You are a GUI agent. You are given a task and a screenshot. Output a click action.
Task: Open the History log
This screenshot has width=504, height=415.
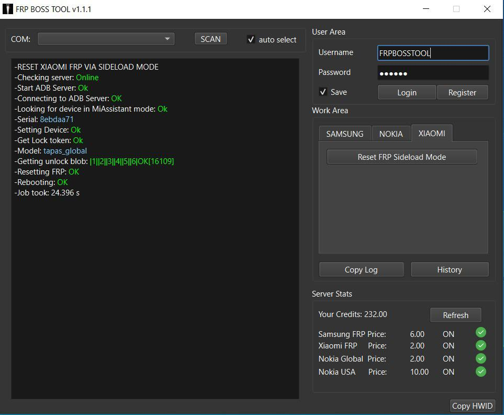(449, 269)
